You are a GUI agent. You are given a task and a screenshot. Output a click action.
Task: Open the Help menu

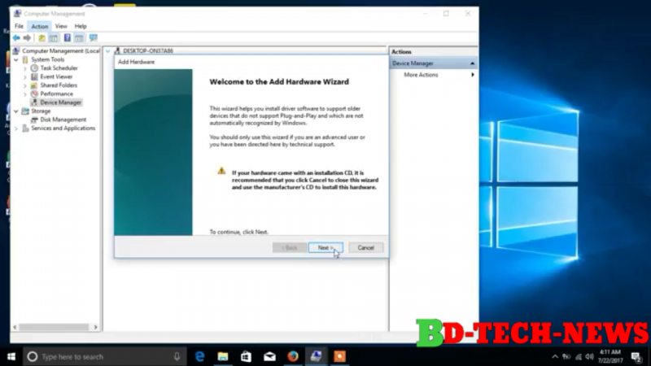81,26
